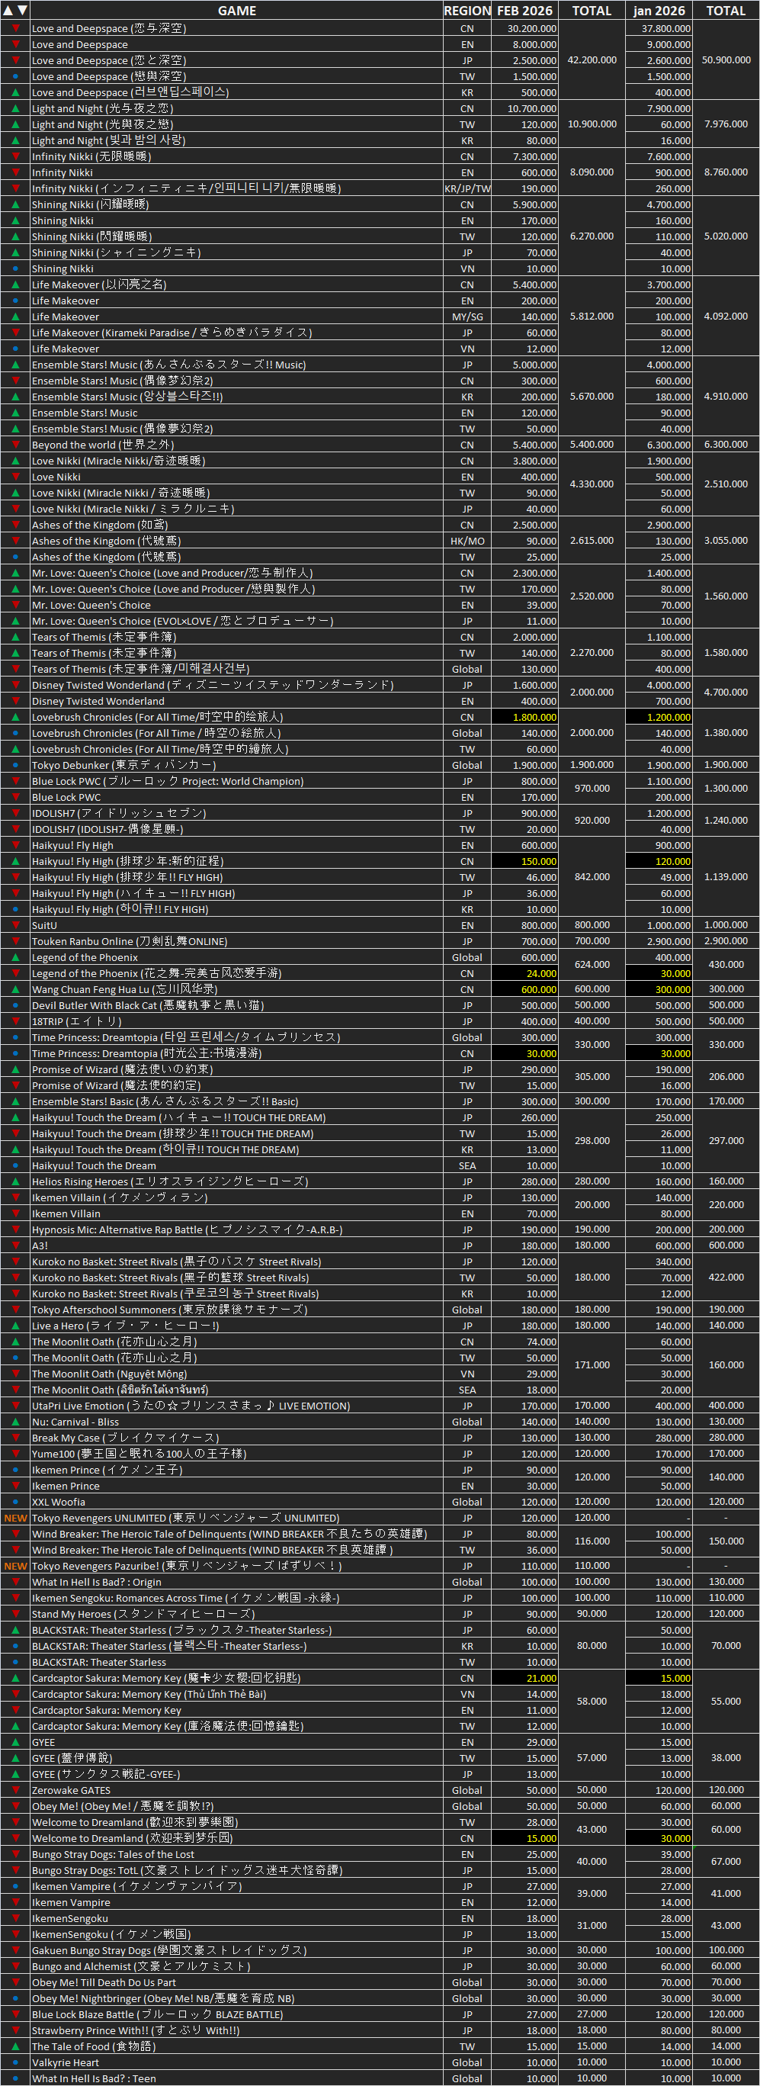Click the 2.900.000 total for Touken Ranbu Online
This screenshot has height=2086, width=760.
point(726,942)
